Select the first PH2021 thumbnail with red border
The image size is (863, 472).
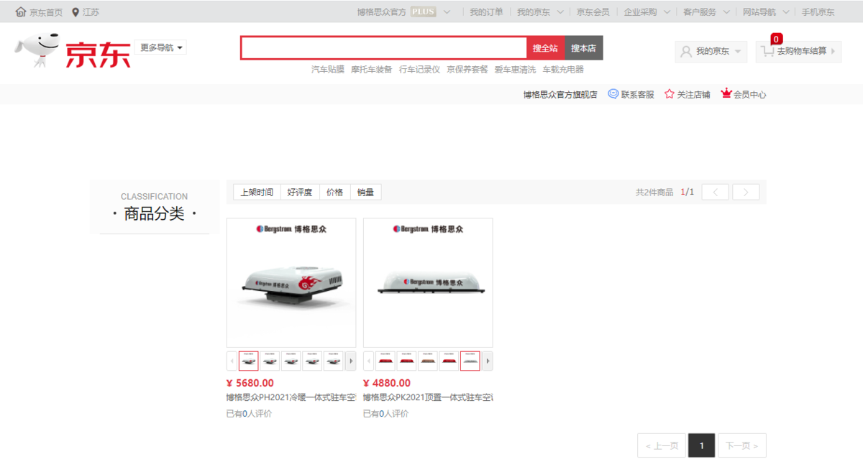pos(248,361)
